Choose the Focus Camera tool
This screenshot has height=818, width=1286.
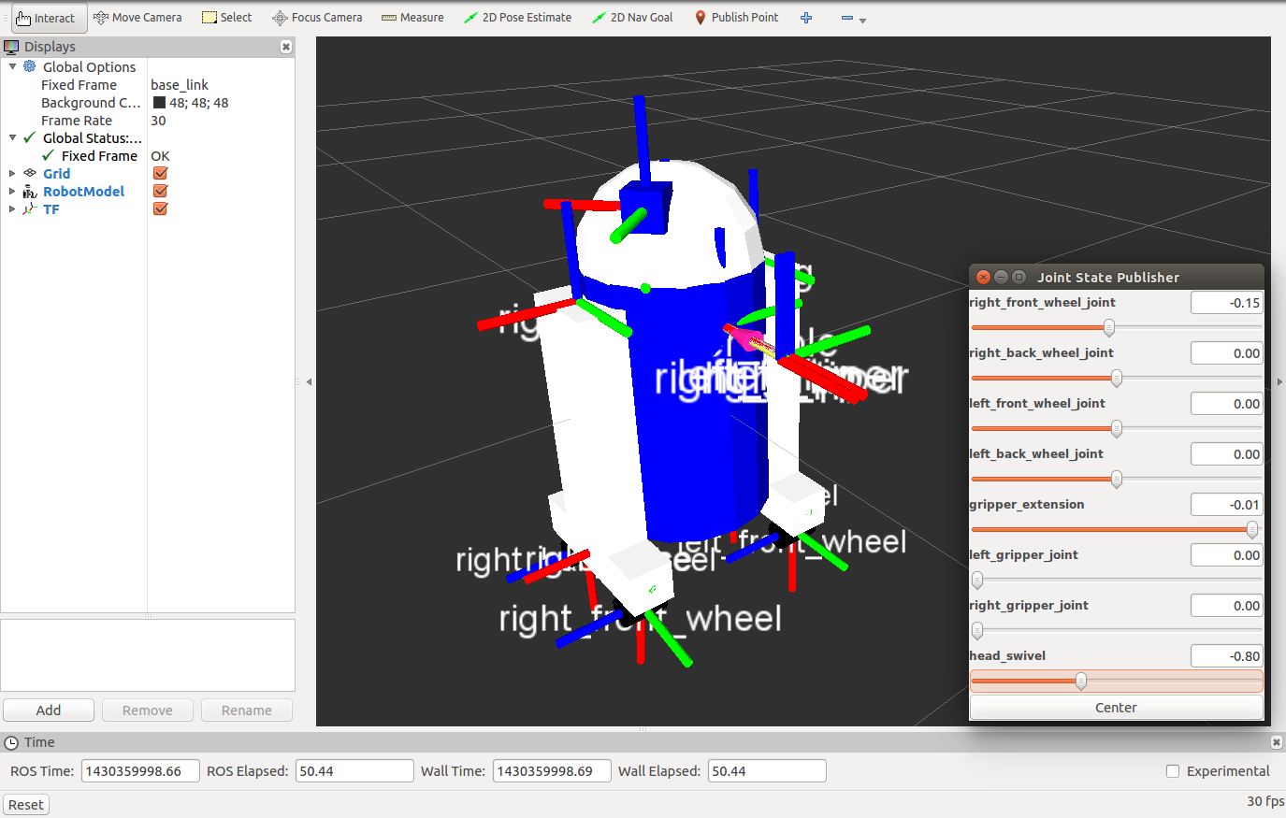[x=317, y=18]
